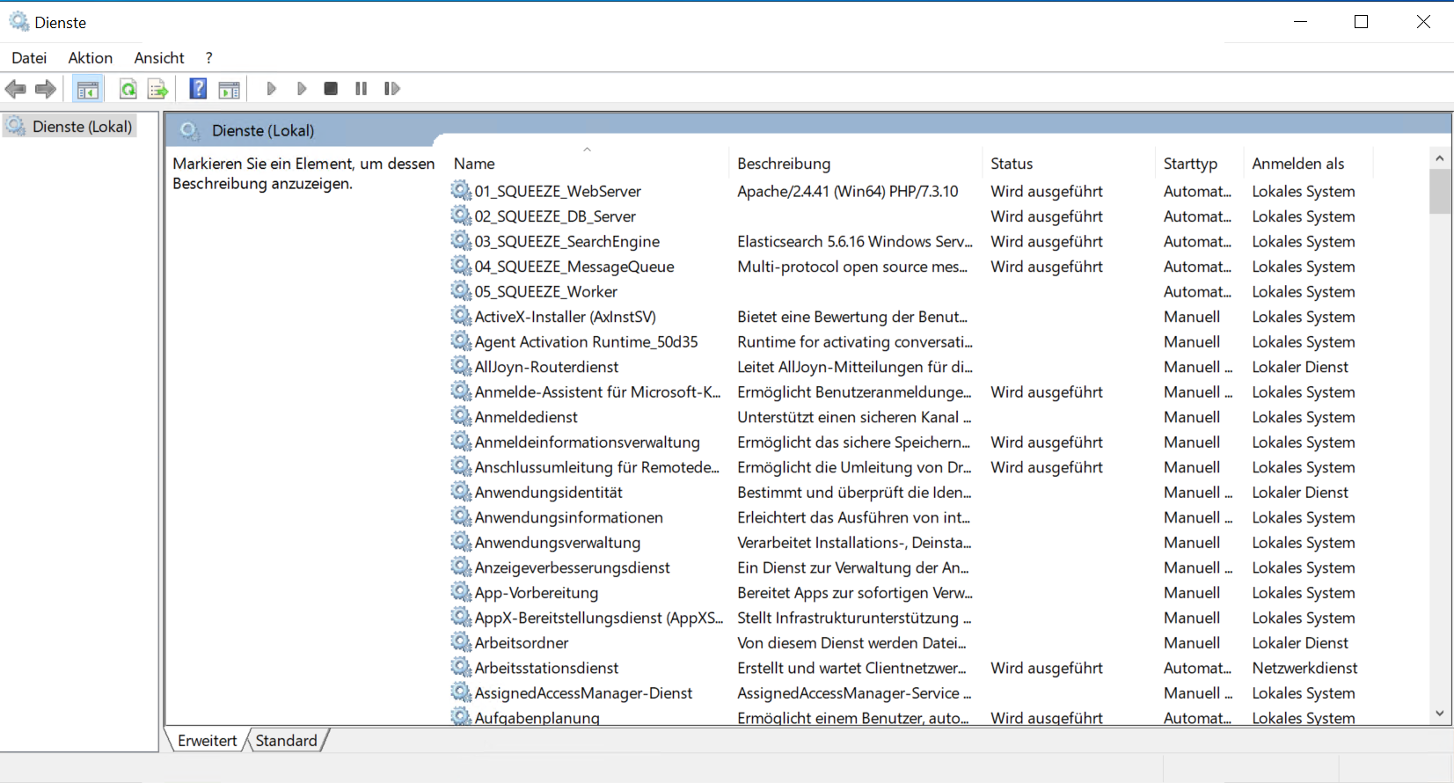Select the 01_SQUEEZE_WebServer service name
The width and height of the screenshot is (1454, 783).
[558, 191]
